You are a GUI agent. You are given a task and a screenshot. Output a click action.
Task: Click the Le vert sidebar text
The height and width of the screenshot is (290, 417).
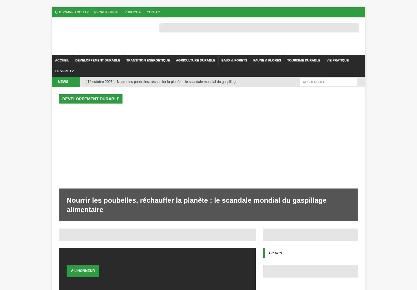coord(275,253)
